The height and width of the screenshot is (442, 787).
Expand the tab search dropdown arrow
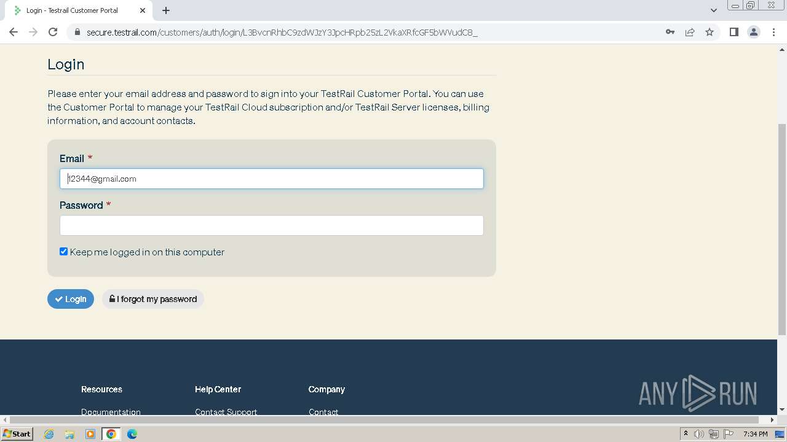point(713,10)
